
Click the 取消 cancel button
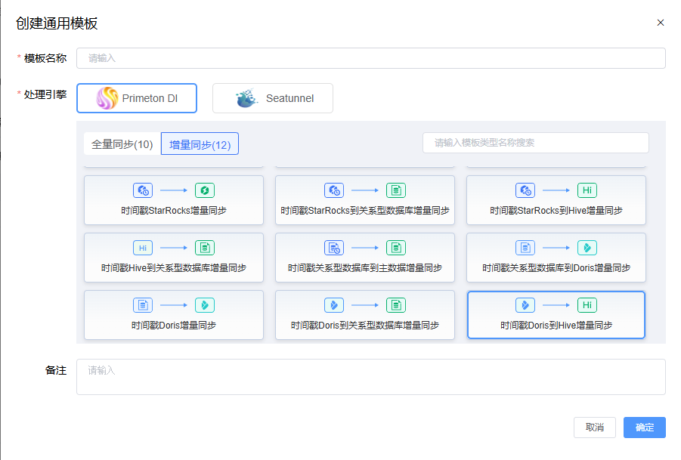(594, 428)
